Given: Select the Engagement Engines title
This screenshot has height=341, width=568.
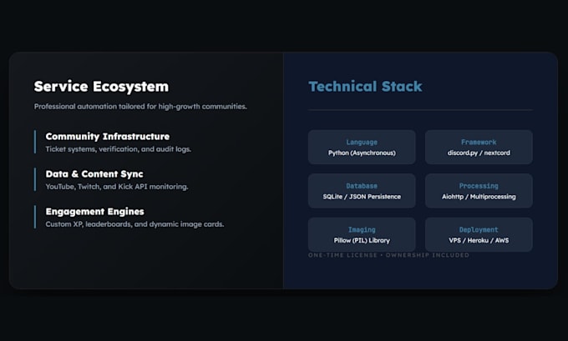Looking at the screenshot, I should coord(95,212).
